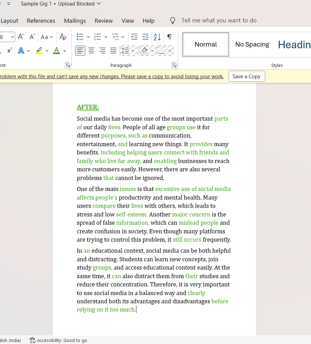Show paragraph marks with pilcrow icon

tap(169, 37)
